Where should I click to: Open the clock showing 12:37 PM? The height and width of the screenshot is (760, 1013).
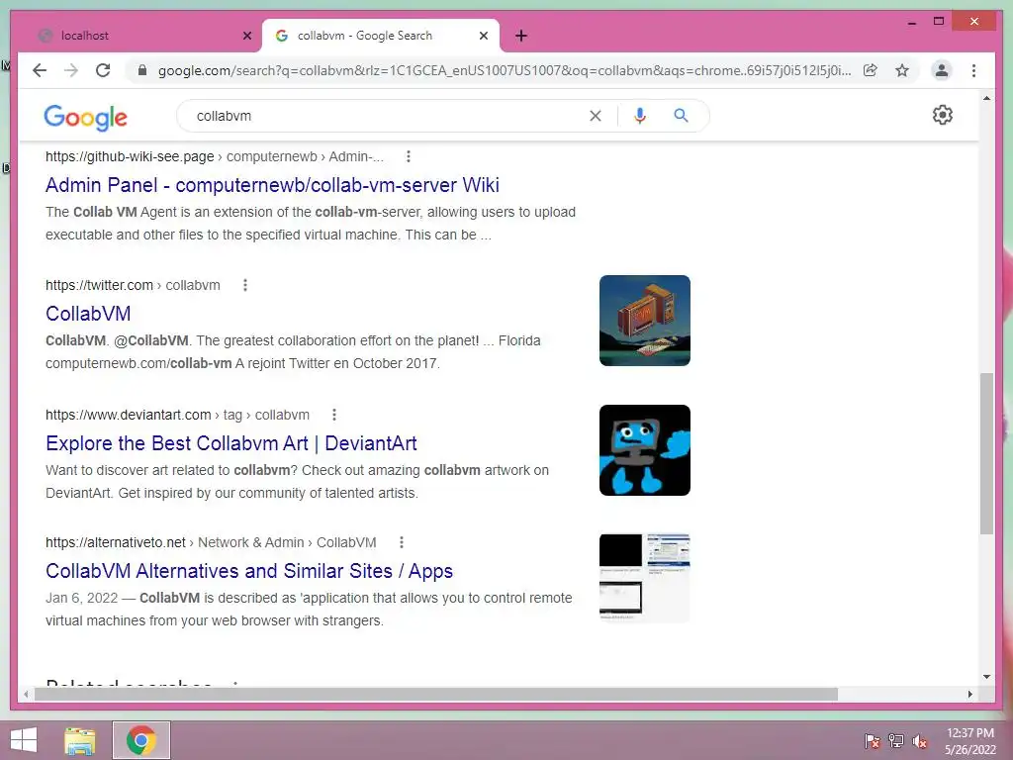click(969, 741)
